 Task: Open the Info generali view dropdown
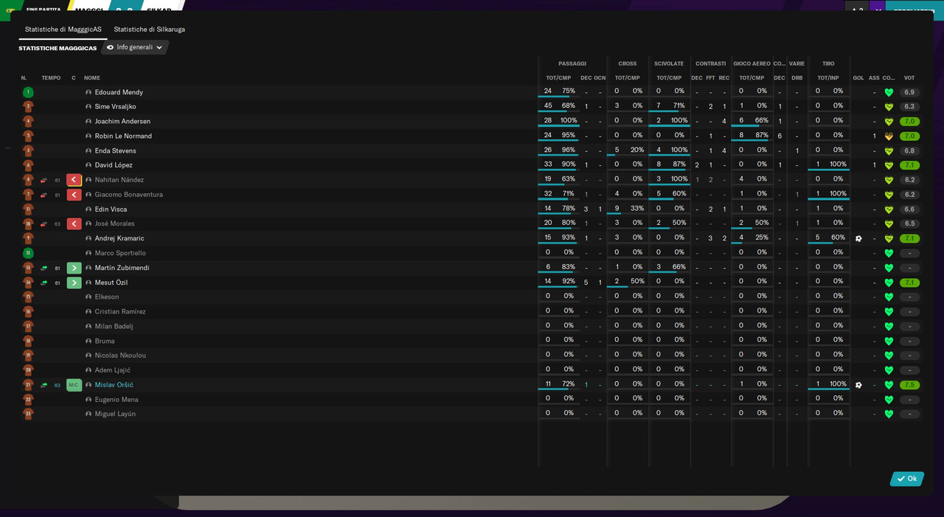134,47
